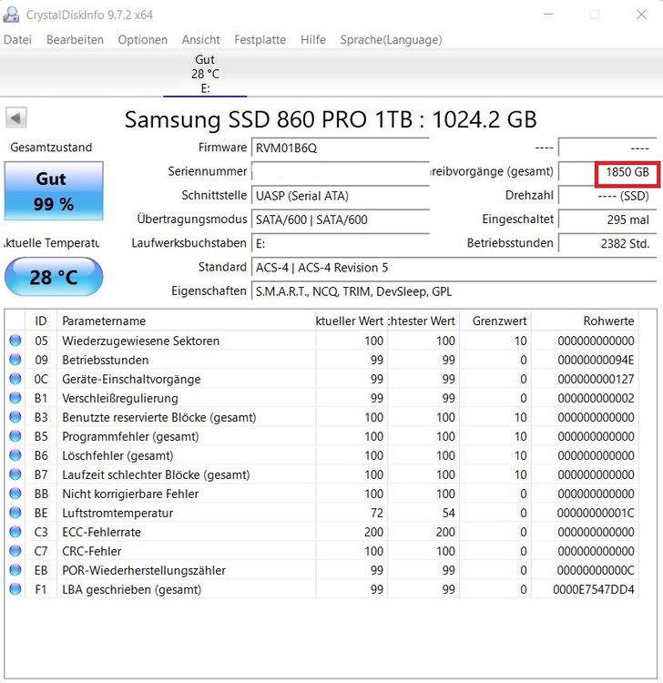The image size is (663, 683).
Task: Select the Verschleißregulierung row name
Action: (x=120, y=398)
